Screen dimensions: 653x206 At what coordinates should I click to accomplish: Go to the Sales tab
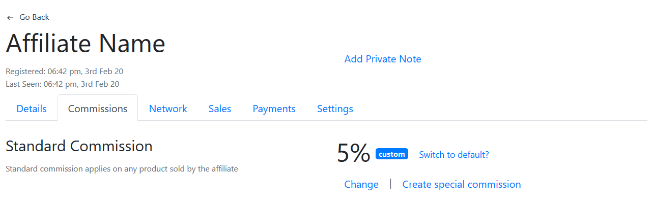(220, 109)
